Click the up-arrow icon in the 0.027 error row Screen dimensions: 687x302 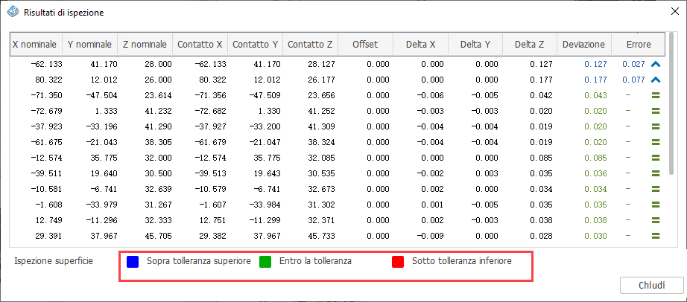pyautogui.click(x=656, y=64)
